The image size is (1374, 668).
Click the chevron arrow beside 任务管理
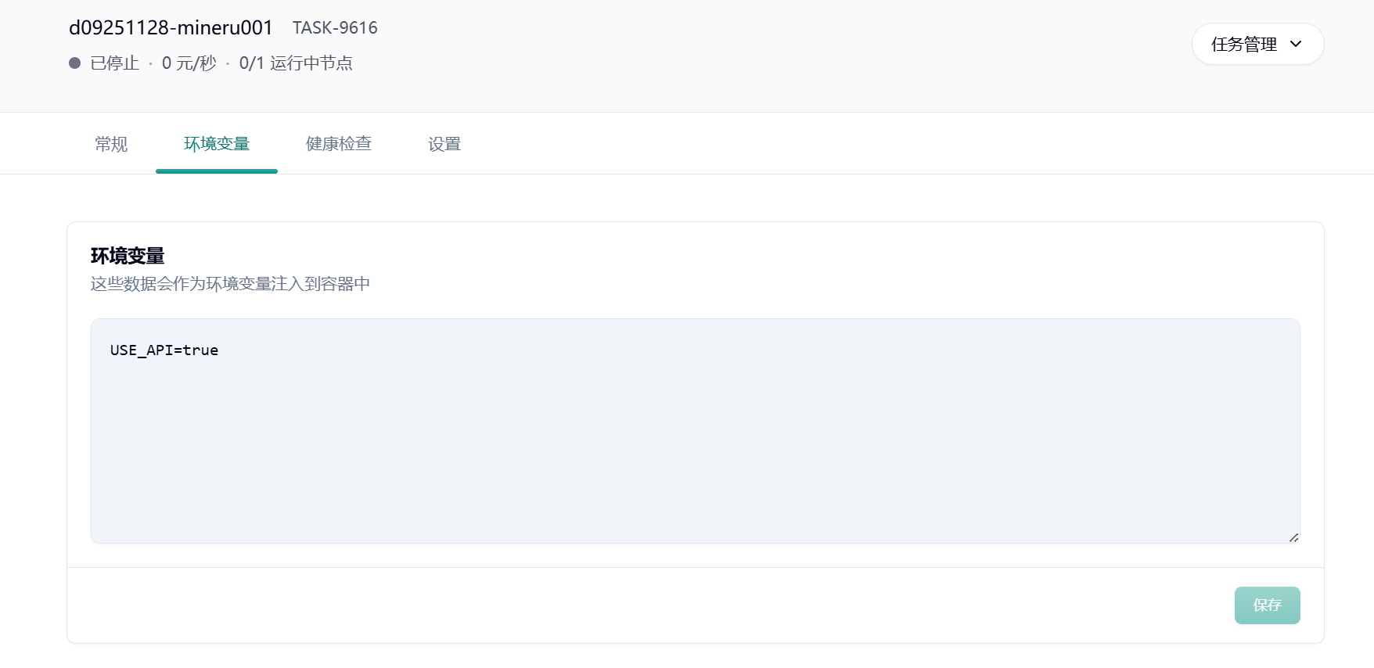(1296, 45)
